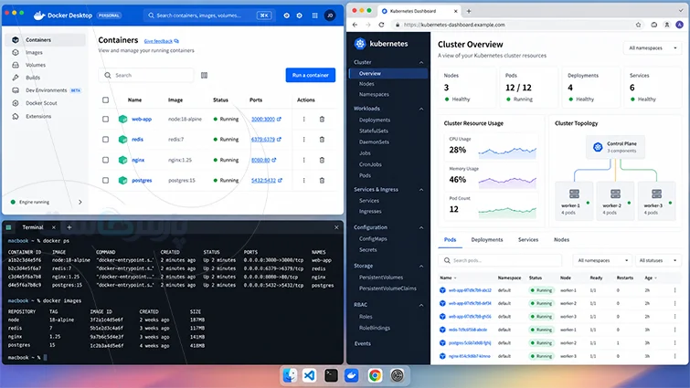This screenshot has width=690, height=388.
Task: Switch to the Services tab
Action: click(528, 239)
